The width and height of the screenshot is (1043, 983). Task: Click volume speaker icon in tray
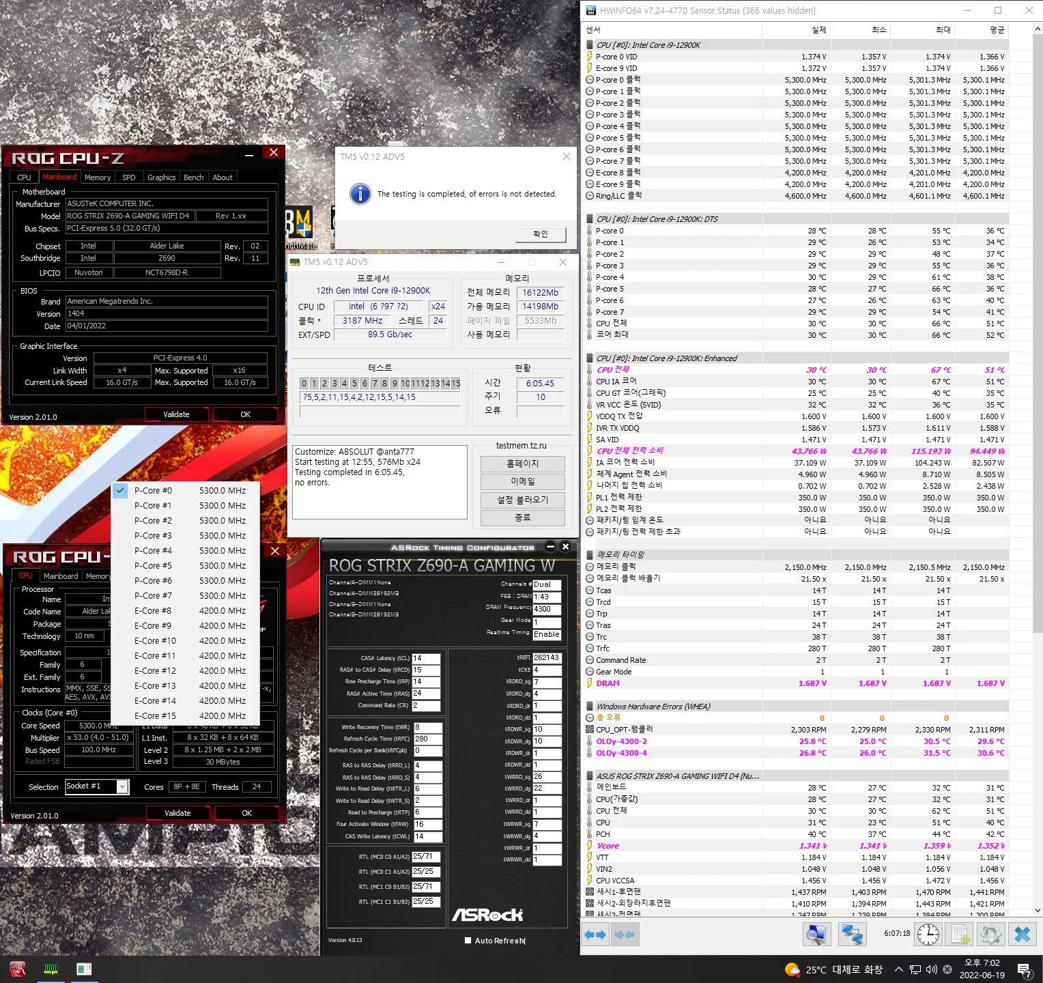point(932,969)
